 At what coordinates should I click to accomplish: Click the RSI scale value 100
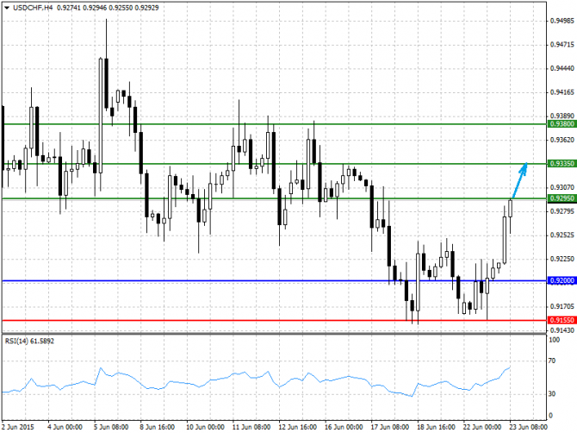pos(555,340)
